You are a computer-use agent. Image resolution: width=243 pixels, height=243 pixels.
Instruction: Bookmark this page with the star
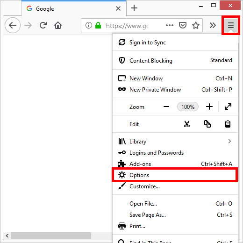(196, 25)
